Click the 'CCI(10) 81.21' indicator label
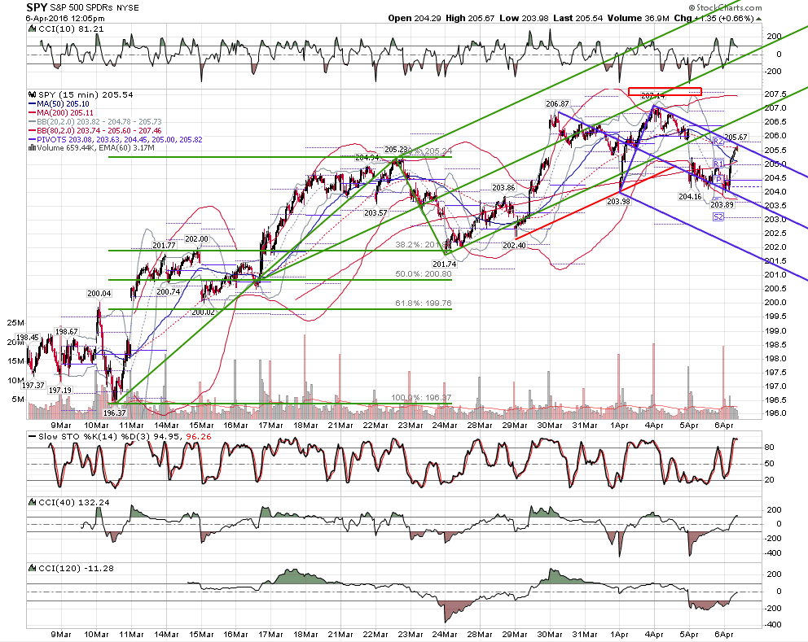The image size is (808, 642). 71,29
